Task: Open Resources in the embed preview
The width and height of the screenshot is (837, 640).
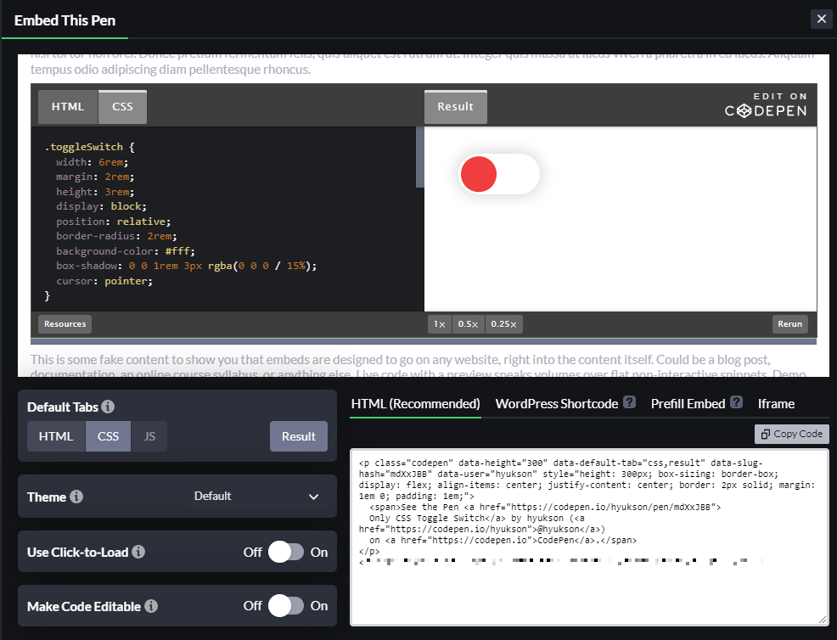Action: [x=65, y=324]
